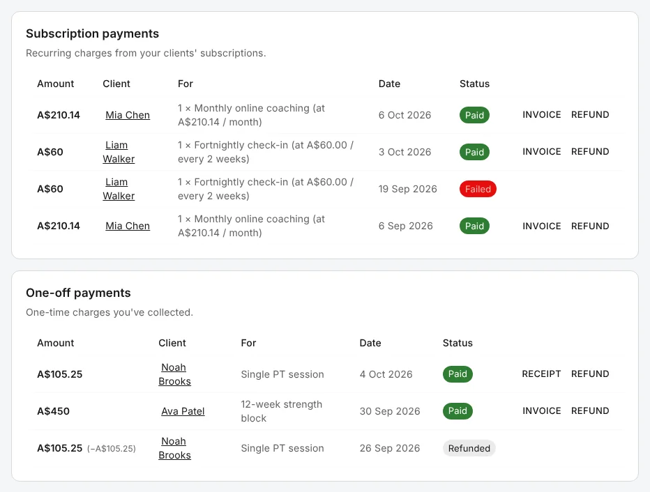Click 'Single PT session' on 4 Oct row
The image size is (650, 492).
(282, 374)
